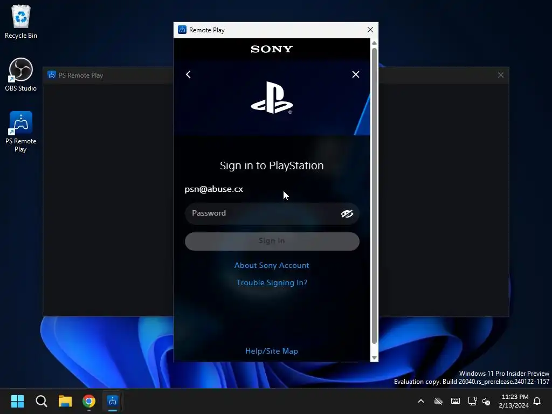Screen dimensions: 552x414
Task: Open Google Chrome from taskbar
Action: [89, 401]
